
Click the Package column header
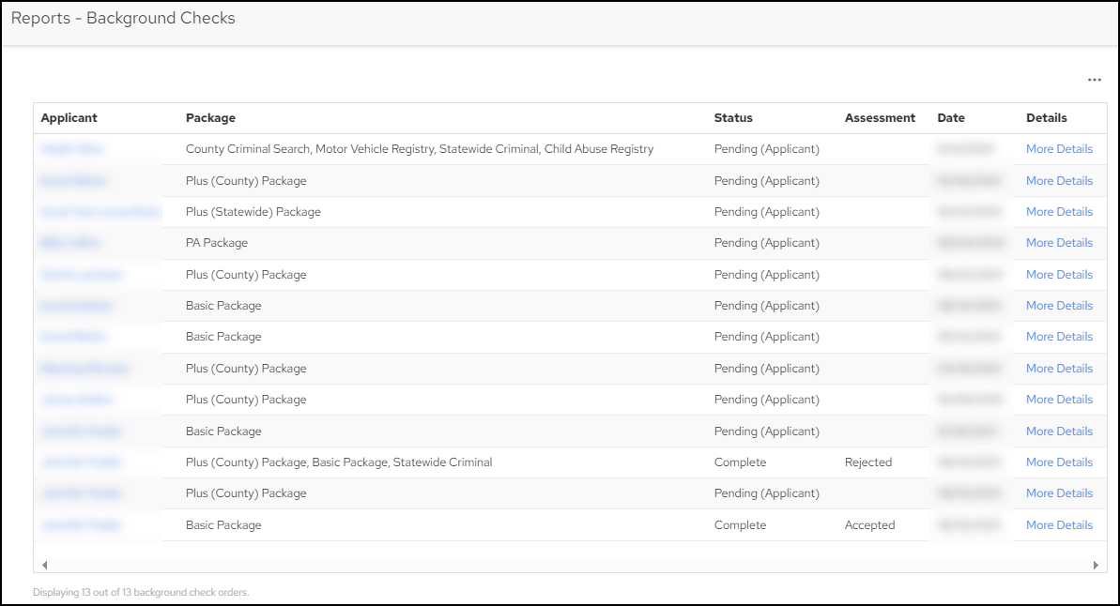click(x=210, y=118)
